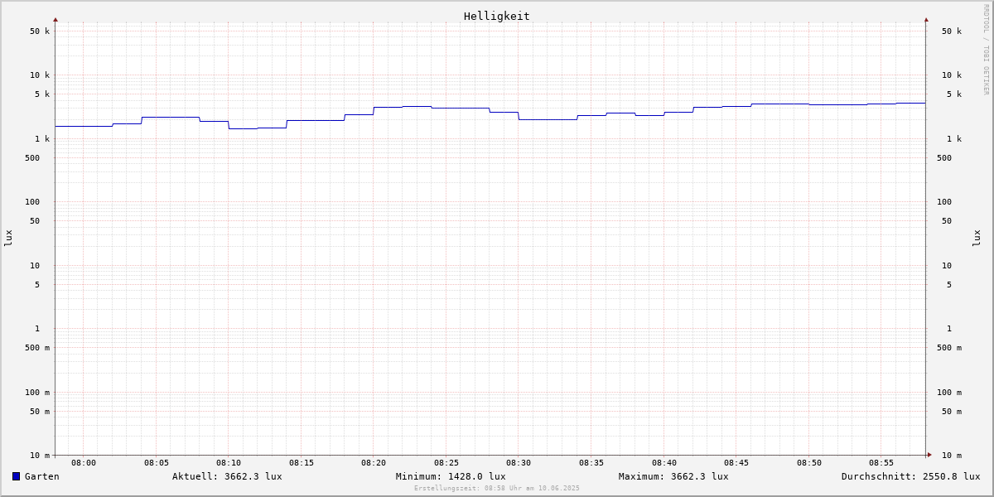Click the 10 m label on right axis

click(952, 456)
